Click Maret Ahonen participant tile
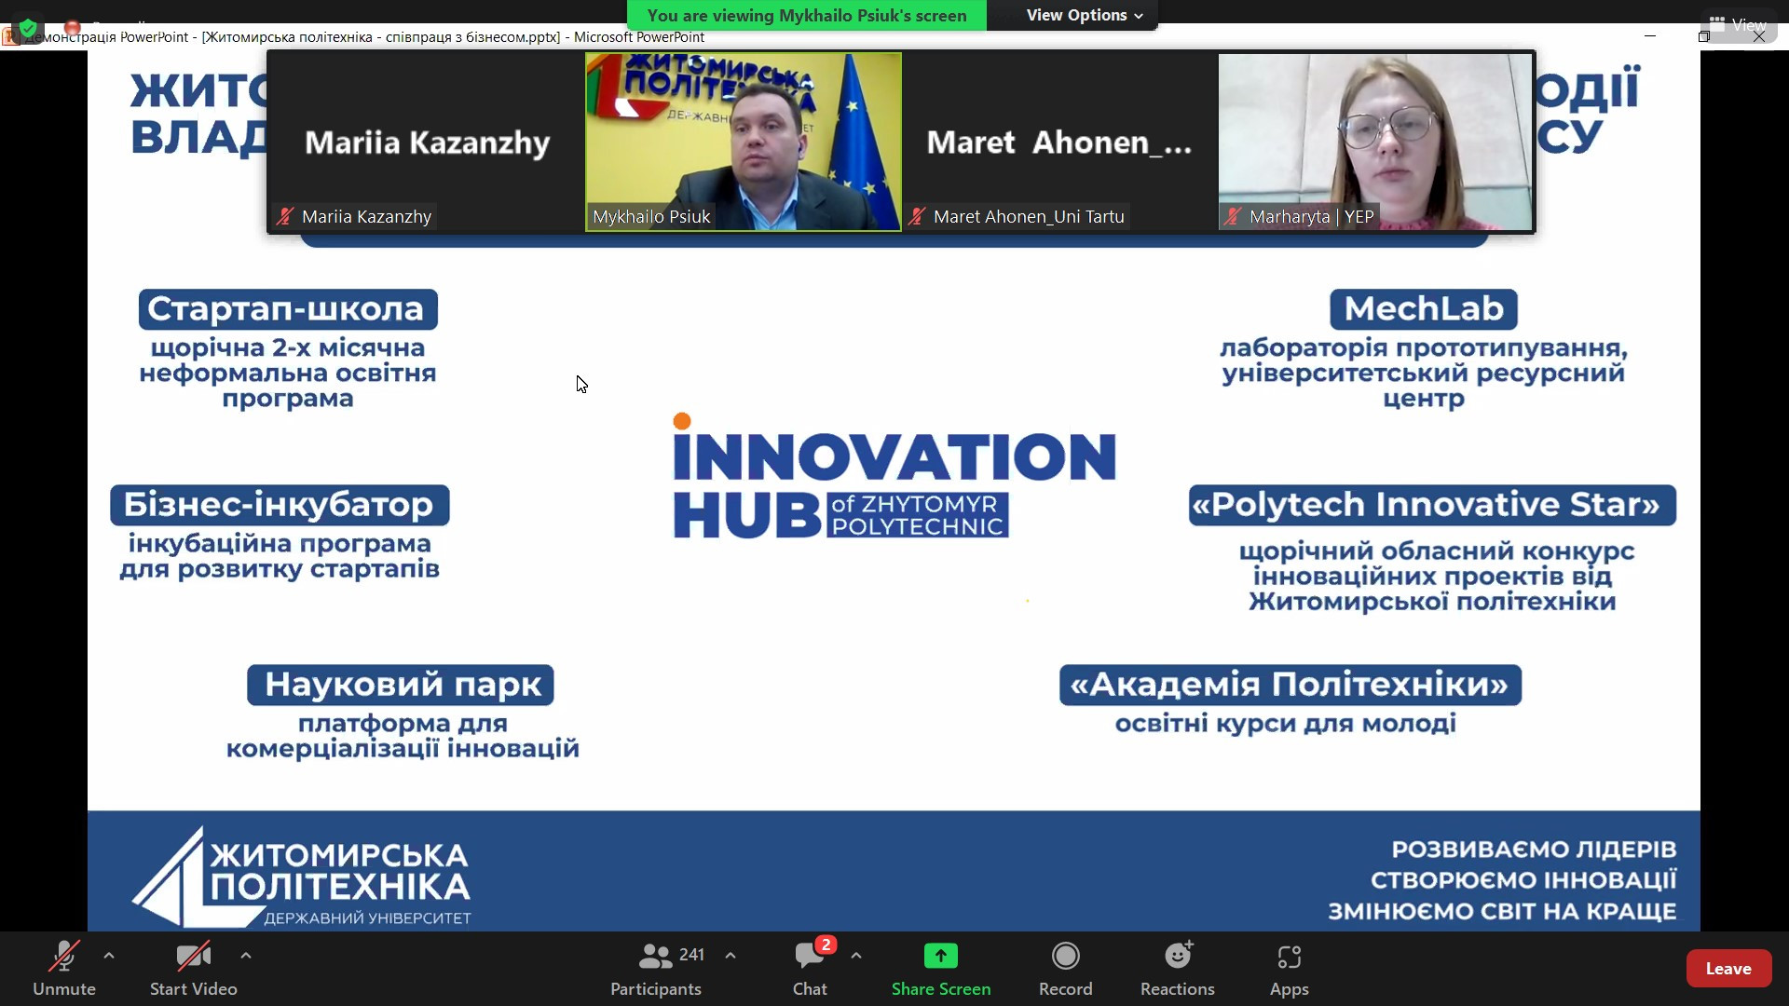 point(1059,141)
